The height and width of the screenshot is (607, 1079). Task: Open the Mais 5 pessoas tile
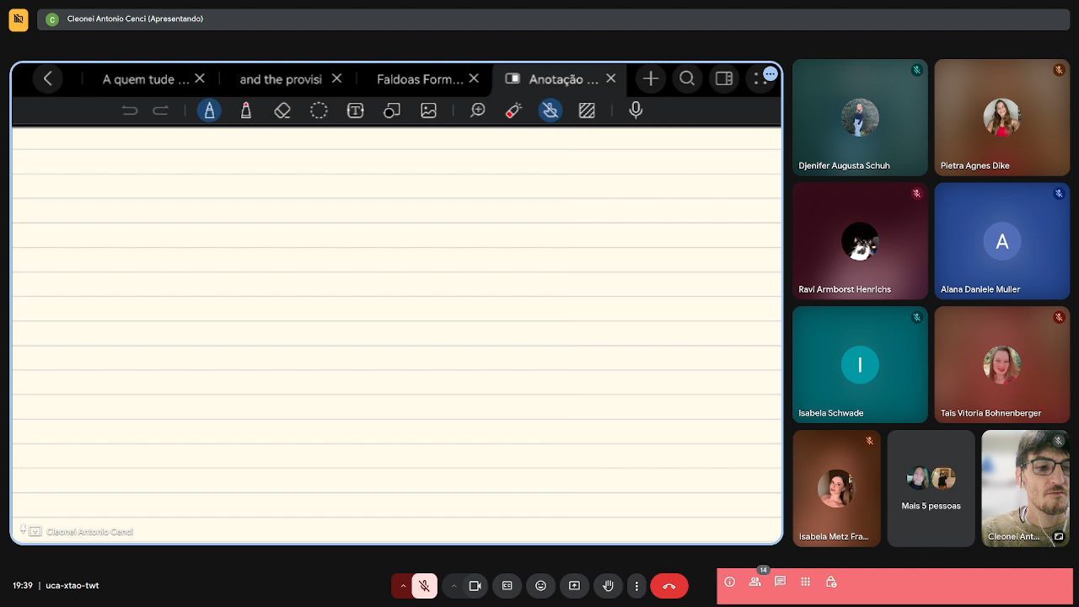(x=931, y=488)
